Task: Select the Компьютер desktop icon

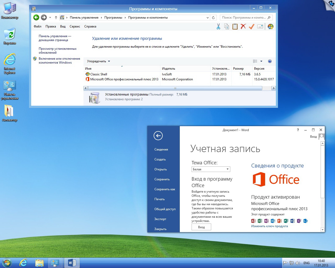Action: 10,10
